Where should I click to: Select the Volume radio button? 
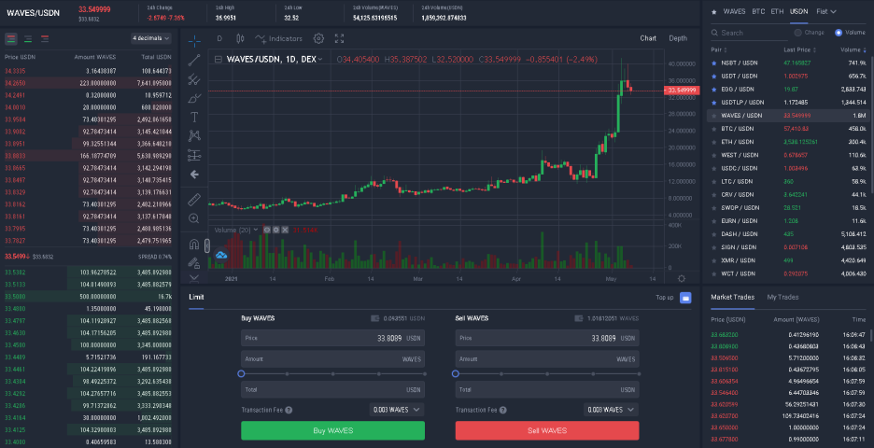pos(839,33)
